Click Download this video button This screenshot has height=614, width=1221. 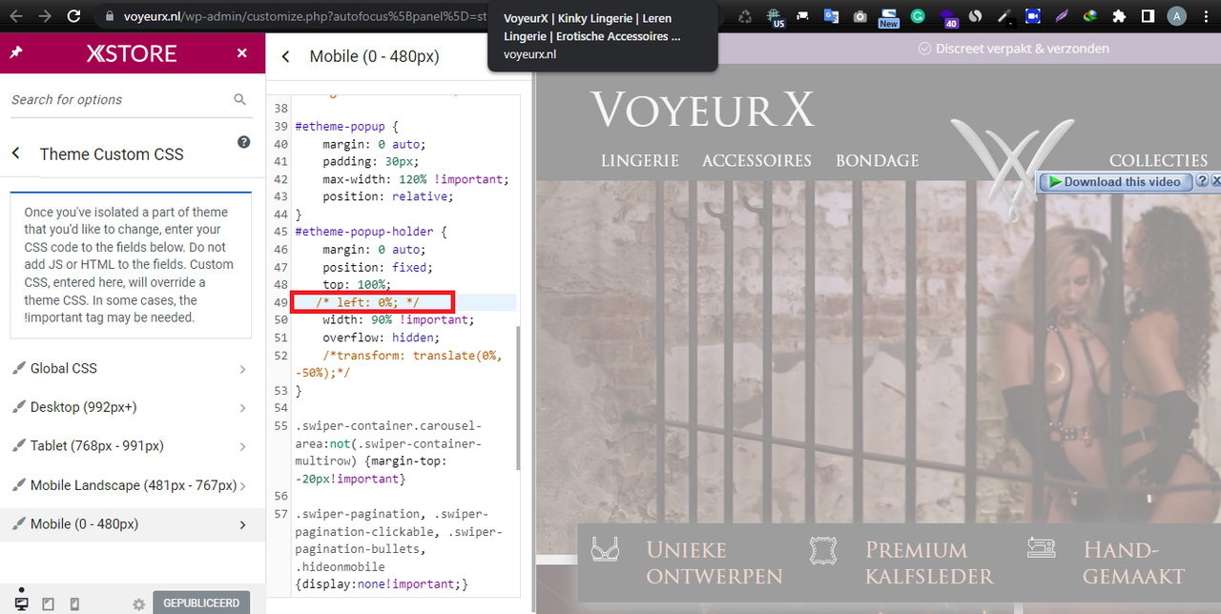[1114, 181]
